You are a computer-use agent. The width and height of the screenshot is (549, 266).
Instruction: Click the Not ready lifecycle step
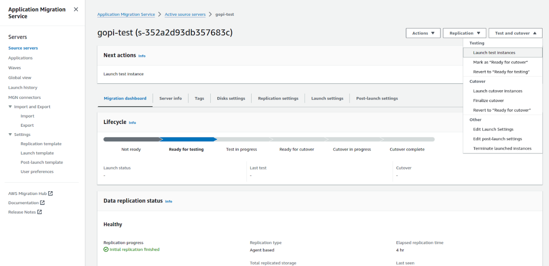pyautogui.click(x=131, y=149)
